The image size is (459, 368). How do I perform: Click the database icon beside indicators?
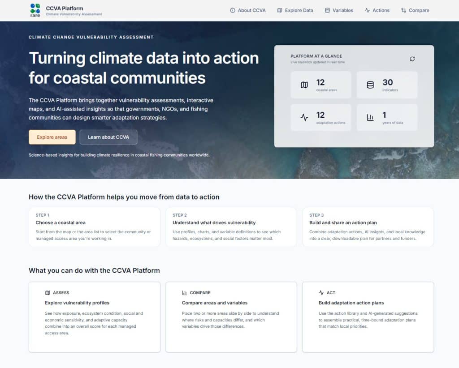click(370, 85)
